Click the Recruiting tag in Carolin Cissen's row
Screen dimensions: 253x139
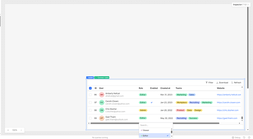[x=194, y=103]
